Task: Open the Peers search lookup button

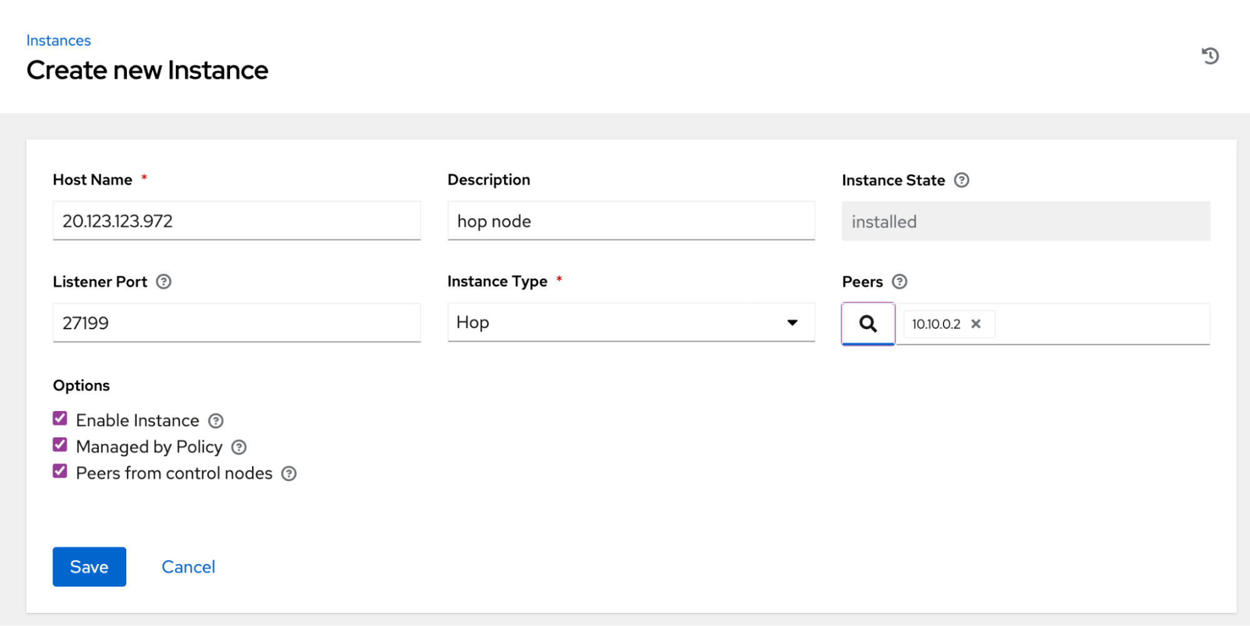Action: [x=868, y=324]
